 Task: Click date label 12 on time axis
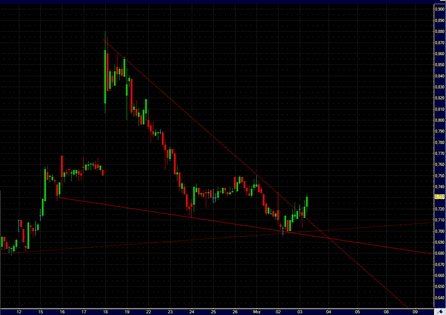19,312
